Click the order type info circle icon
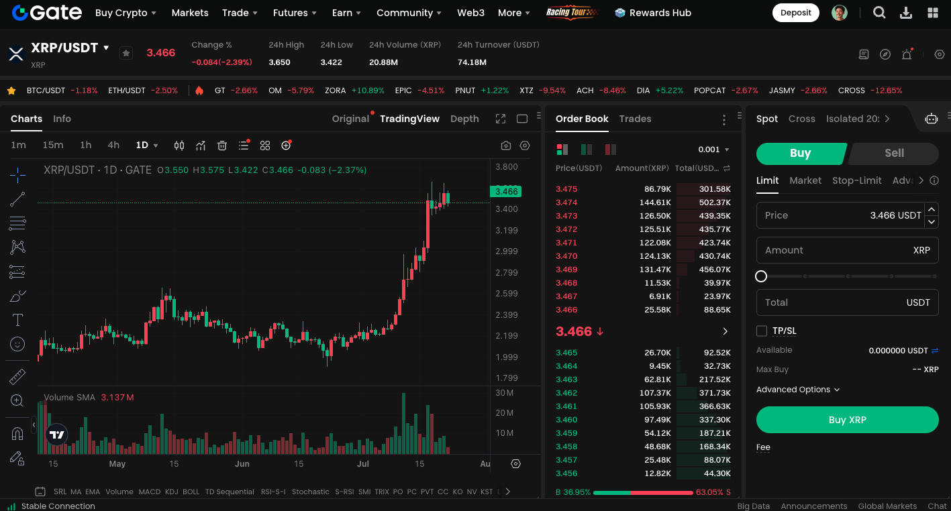Image resolution: width=951 pixels, height=511 pixels. coord(934,180)
